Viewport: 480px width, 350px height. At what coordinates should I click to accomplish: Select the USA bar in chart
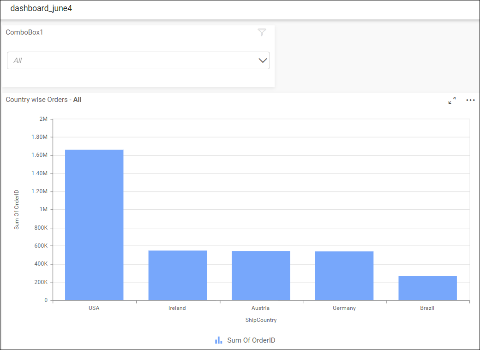(94, 225)
